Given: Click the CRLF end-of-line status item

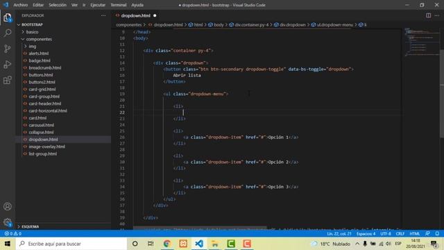Looking at the screenshot, I should coord(400,233).
